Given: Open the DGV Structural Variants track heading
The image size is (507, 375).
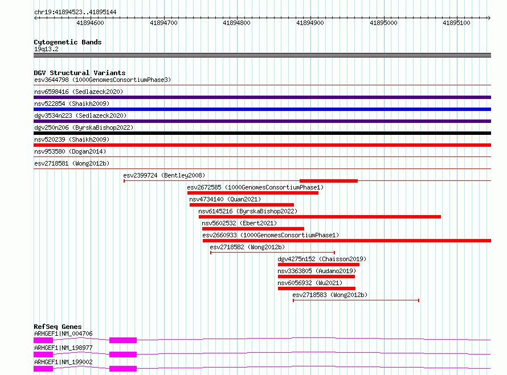Looking at the screenshot, I should coord(80,73).
